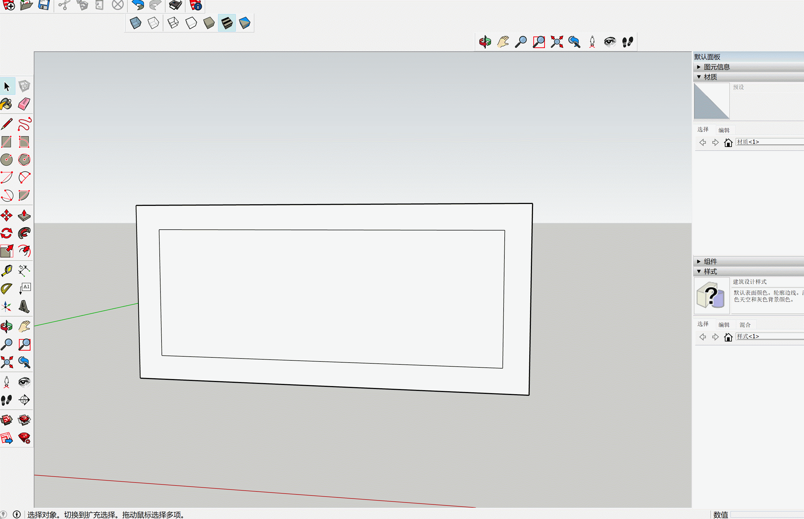Select the Paint Bucket tool
The height and width of the screenshot is (519, 804).
coord(6,104)
